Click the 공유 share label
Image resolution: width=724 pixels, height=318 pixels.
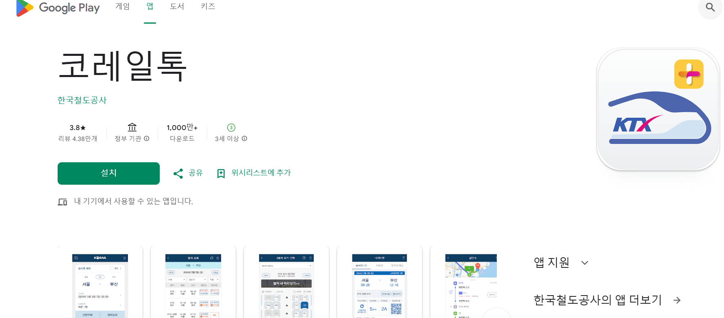point(196,173)
